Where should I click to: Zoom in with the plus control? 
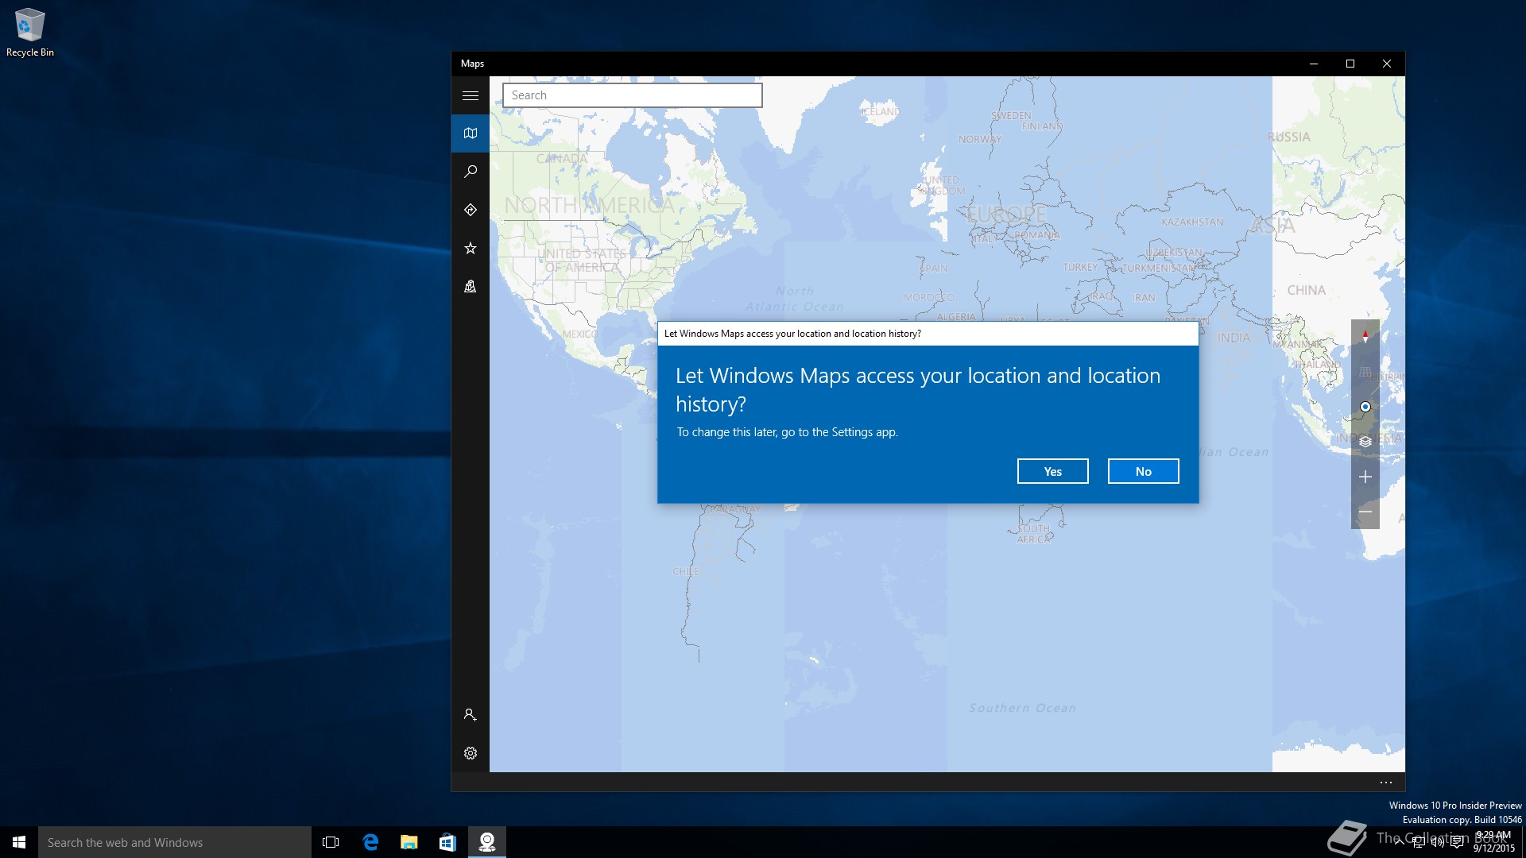[1365, 477]
